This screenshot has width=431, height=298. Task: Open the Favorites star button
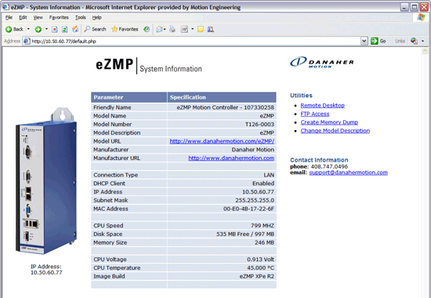pos(125,29)
